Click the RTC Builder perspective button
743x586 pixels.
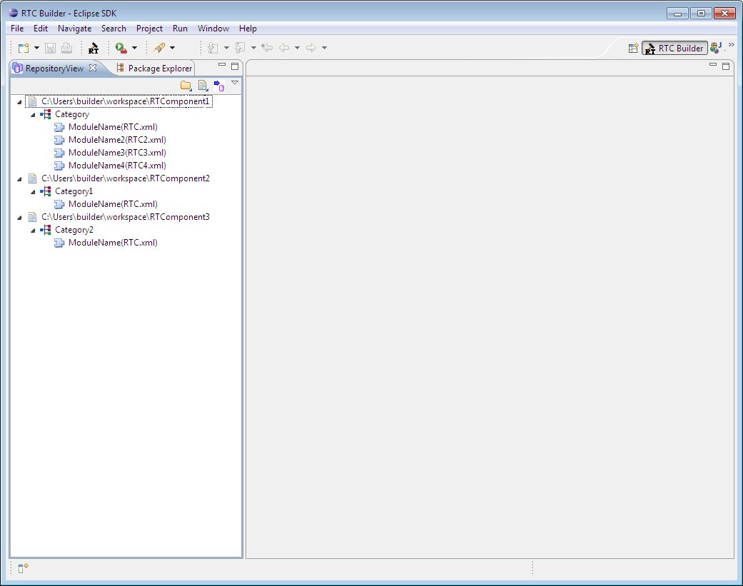pos(674,48)
